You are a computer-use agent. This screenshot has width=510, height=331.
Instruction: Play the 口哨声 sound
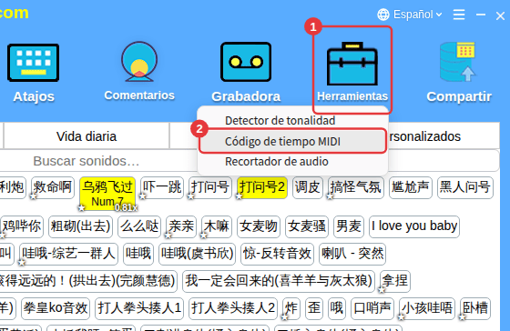coord(372,308)
